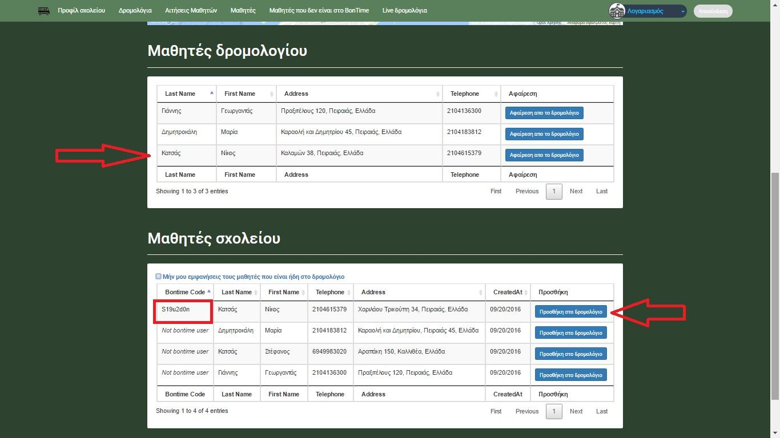Open Live δρομολόγια menu item
Image resolution: width=780 pixels, height=438 pixels.
click(405, 10)
